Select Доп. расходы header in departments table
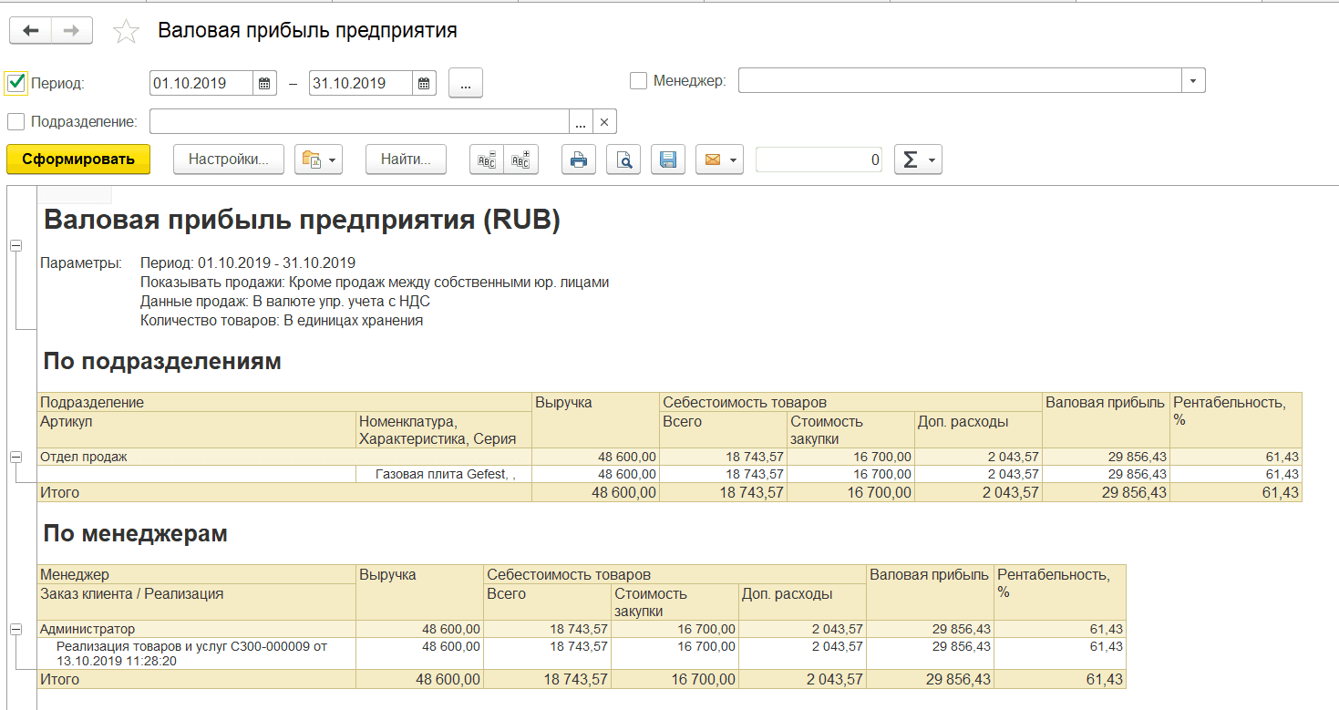 click(x=979, y=429)
